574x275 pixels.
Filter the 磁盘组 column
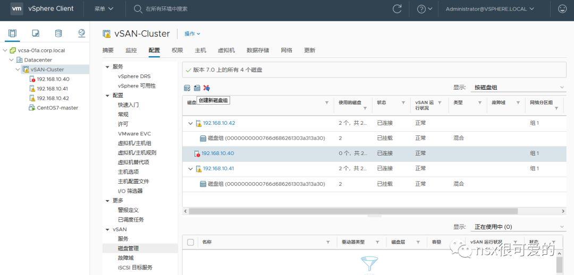[x=327, y=103]
